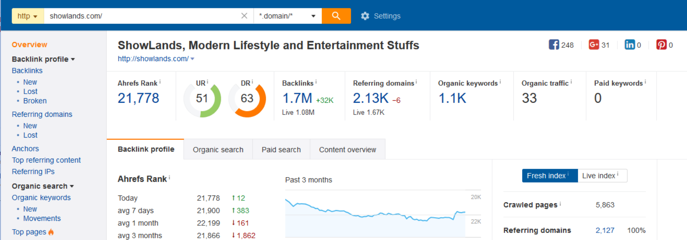
Task: Click info icon beside Organic keywords
Action: coord(500,82)
